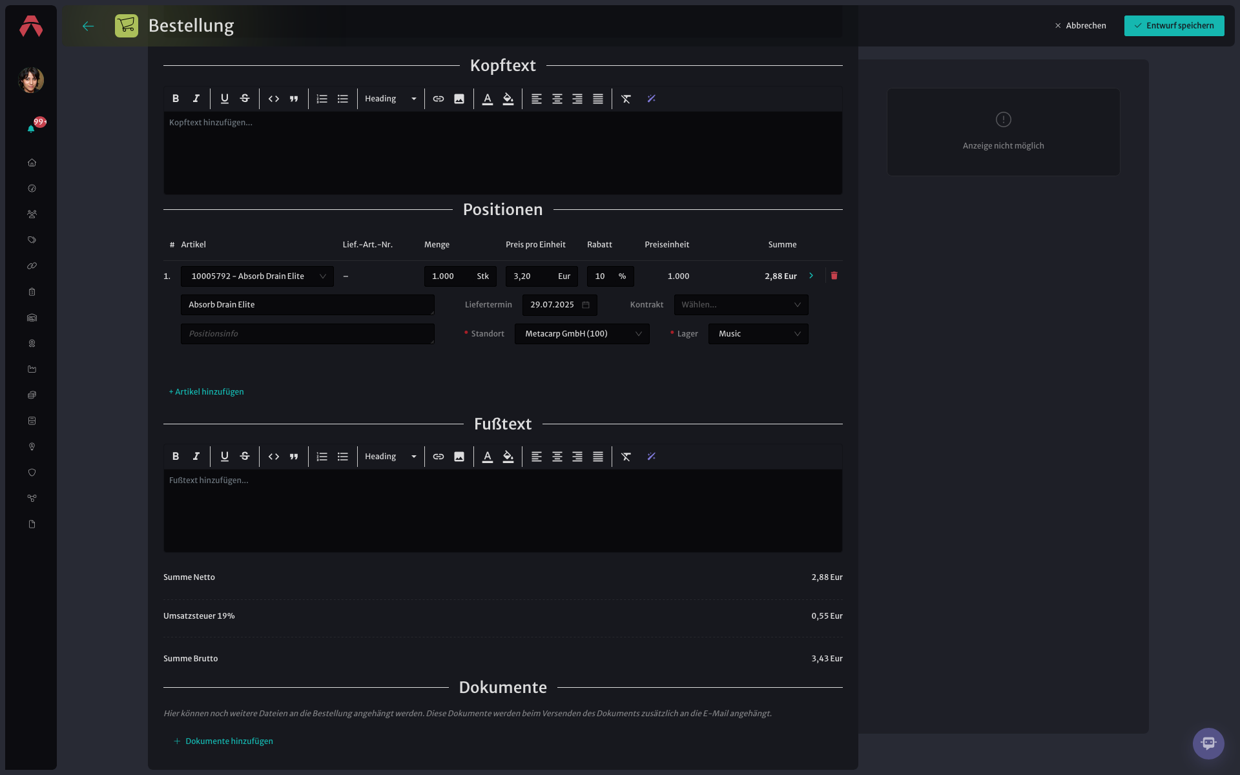
Task: Open the chat support bubble
Action: pyautogui.click(x=1208, y=743)
